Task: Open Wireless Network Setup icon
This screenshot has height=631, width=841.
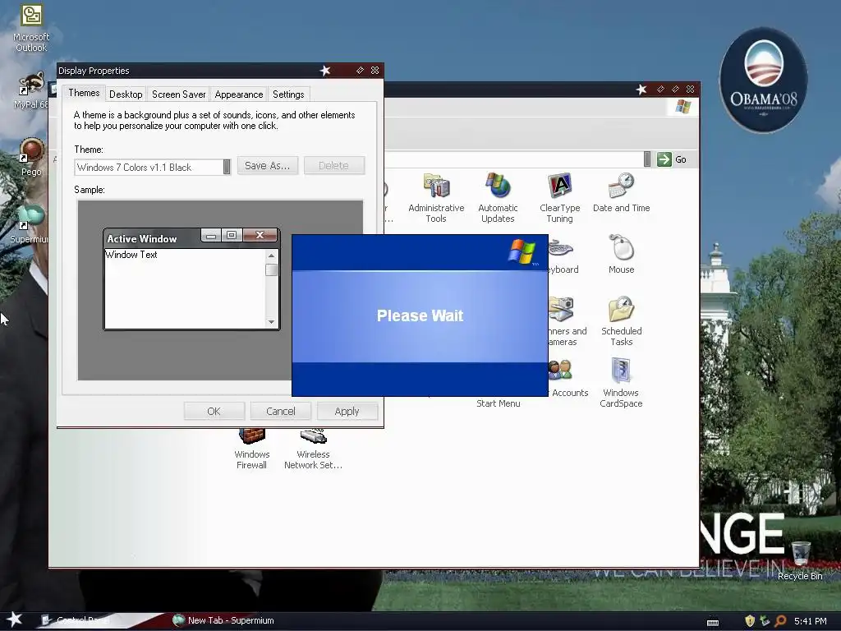Action: click(313, 449)
